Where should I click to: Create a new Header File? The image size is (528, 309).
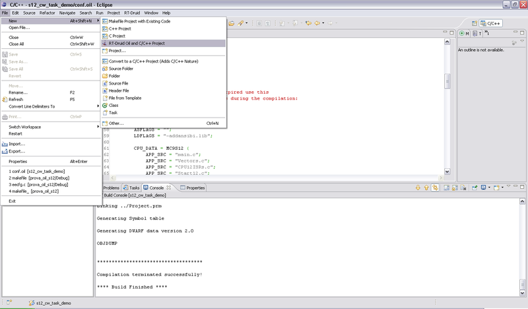pos(164,91)
